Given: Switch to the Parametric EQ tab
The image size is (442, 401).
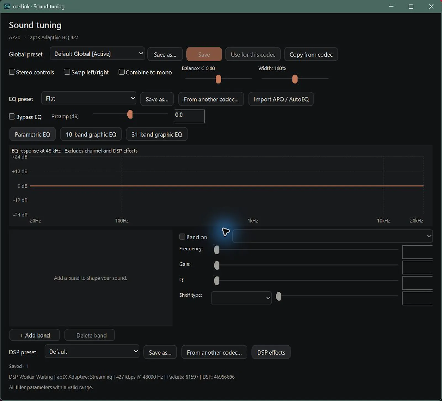Looking at the screenshot, I should [x=33, y=134].
